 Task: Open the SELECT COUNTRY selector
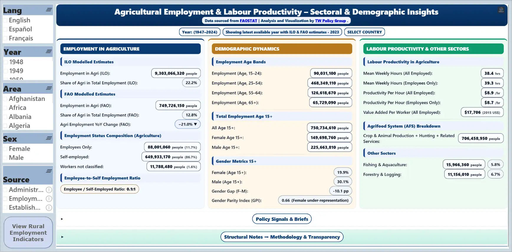click(364, 32)
